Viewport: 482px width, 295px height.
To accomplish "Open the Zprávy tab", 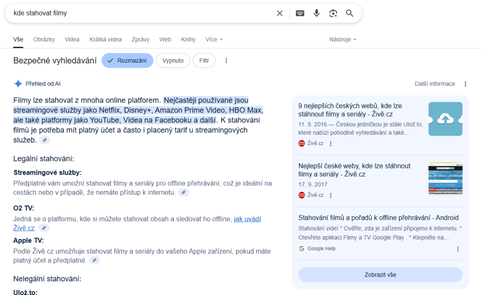I will click(x=140, y=40).
